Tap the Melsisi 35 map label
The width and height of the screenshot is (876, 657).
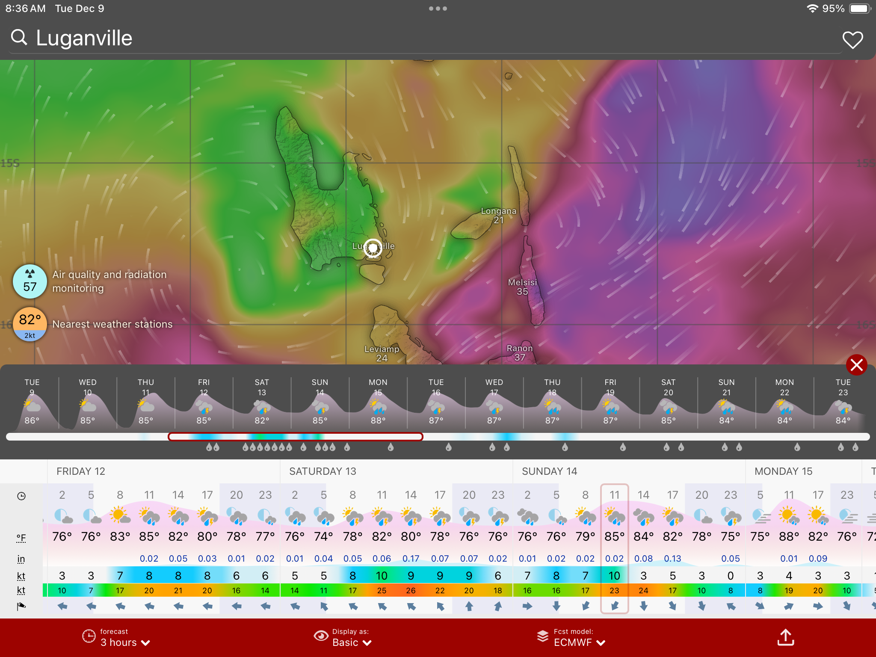tap(522, 287)
